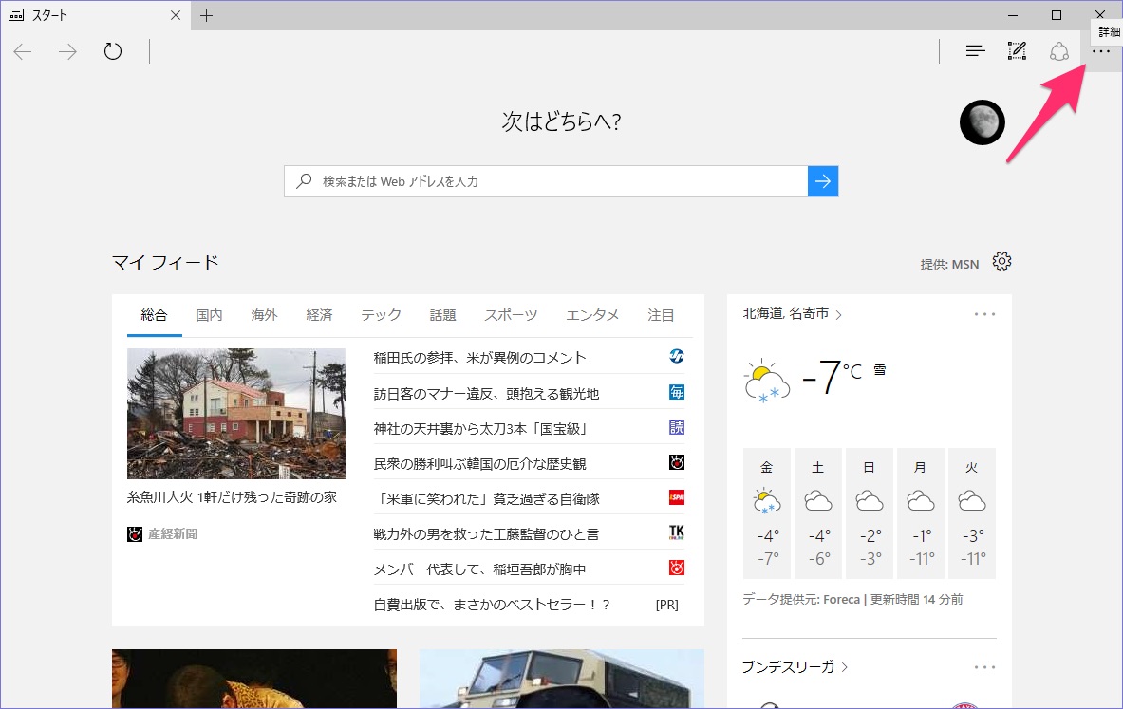This screenshot has width=1123, height=709.
Task: Open 「米軍に笑われた」貧乏過ぎる自衛隊
Action: coord(486,499)
